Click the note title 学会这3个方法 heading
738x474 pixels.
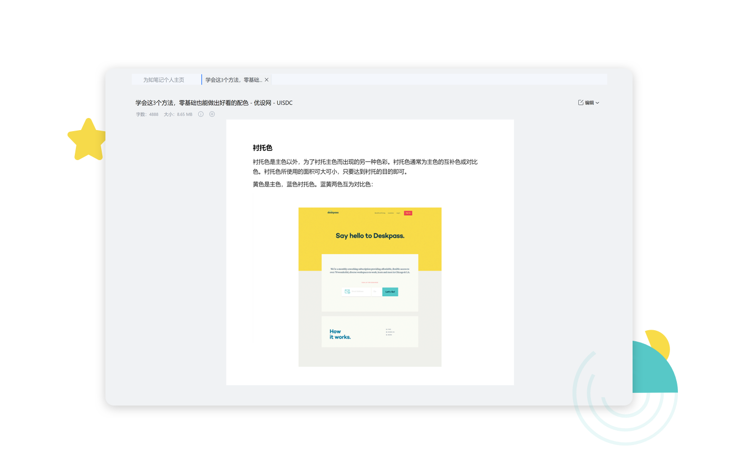[x=213, y=103]
